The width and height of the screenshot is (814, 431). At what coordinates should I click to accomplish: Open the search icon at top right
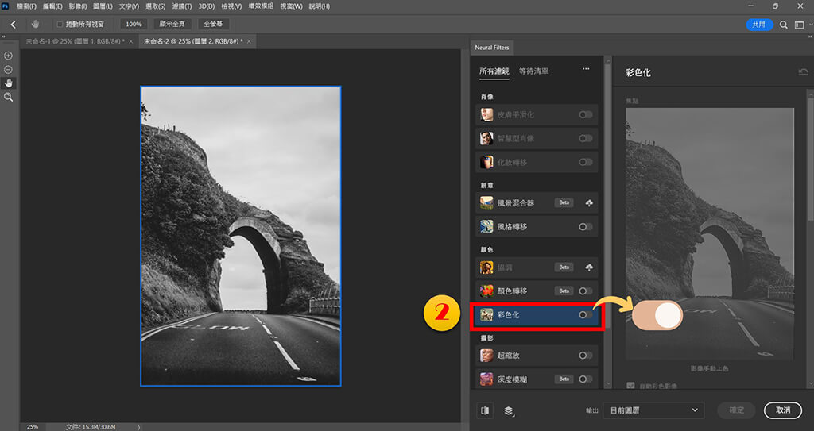(783, 25)
